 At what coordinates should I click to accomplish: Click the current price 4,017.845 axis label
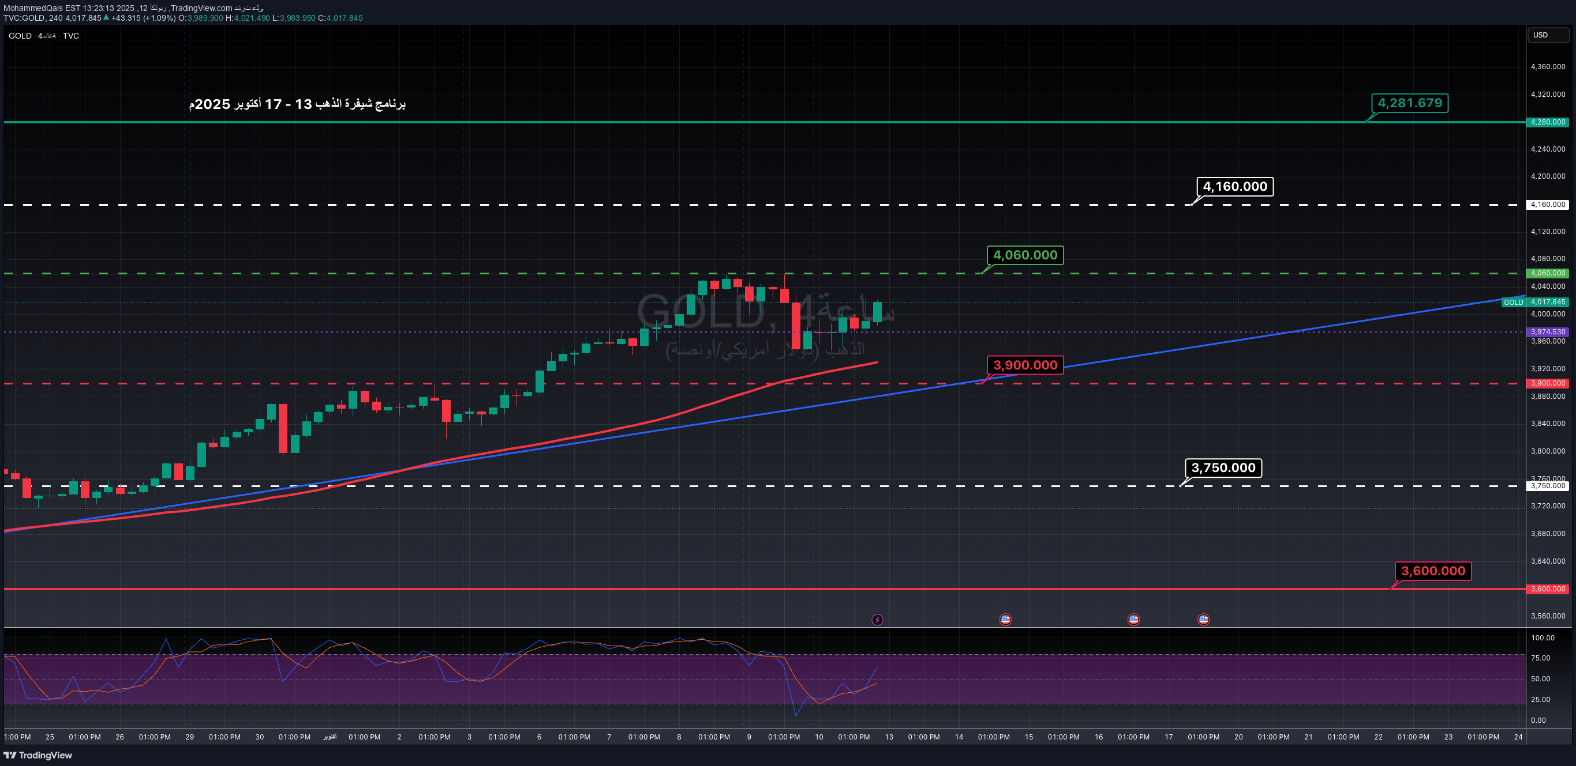pyautogui.click(x=1547, y=302)
